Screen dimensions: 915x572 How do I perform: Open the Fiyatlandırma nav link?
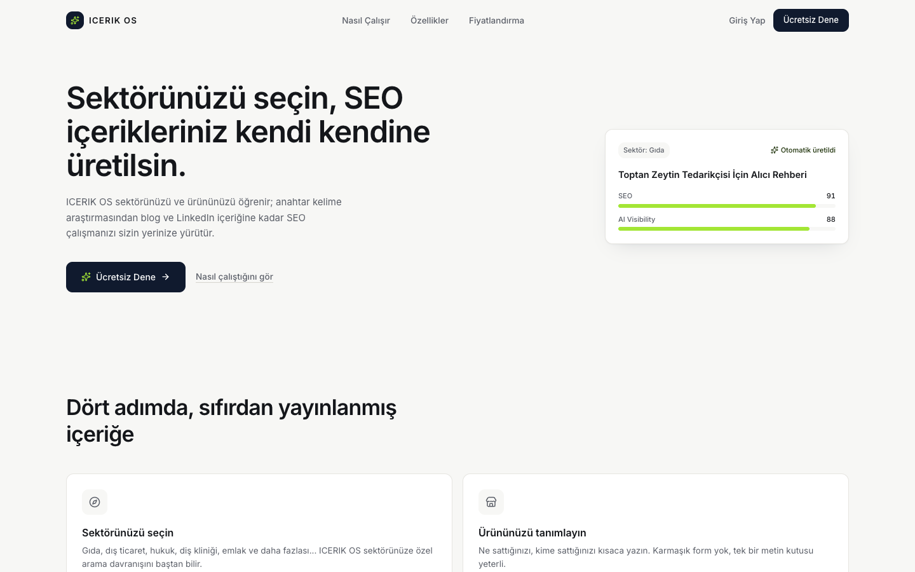tap(496, 20)
